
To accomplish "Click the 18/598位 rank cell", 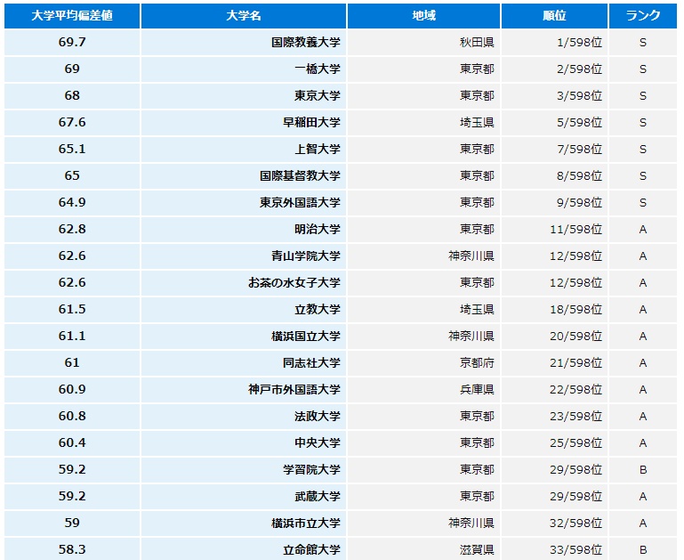I will tap(554, 310).
